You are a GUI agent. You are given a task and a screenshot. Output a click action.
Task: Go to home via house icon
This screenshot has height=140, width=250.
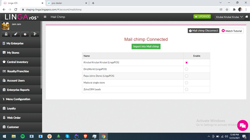click(x=247, y=17)
